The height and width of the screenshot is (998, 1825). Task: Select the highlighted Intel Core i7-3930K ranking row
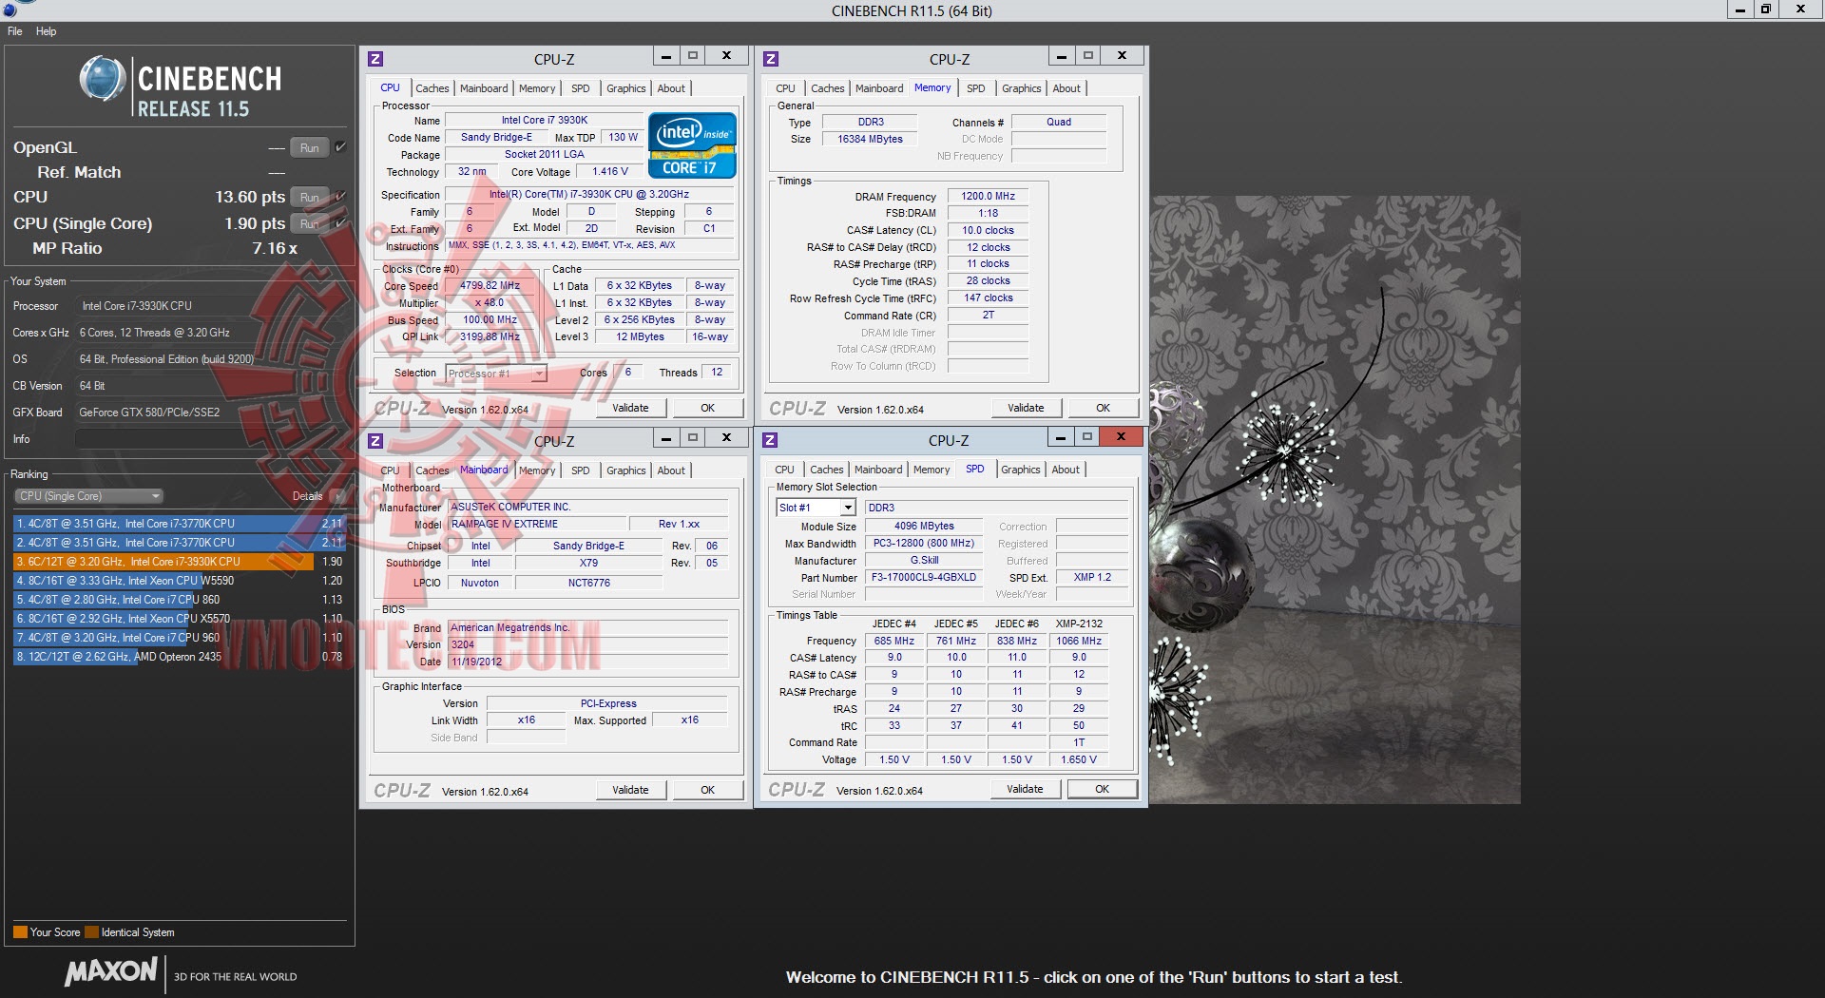click(179, 562)
